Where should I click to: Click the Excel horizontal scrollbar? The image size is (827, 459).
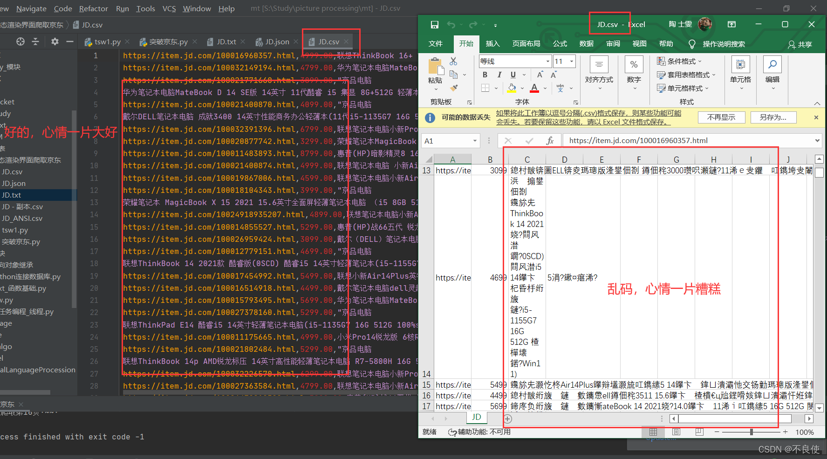tap(735, 418)
